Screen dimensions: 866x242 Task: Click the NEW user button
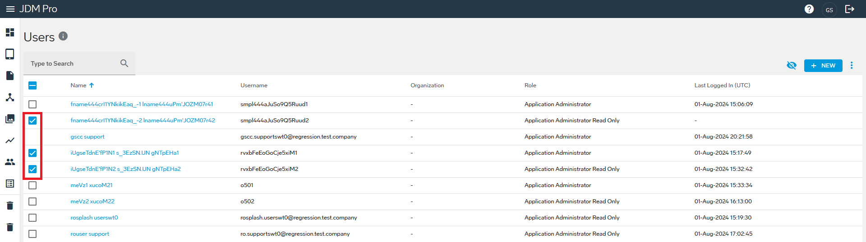point(823,66)
